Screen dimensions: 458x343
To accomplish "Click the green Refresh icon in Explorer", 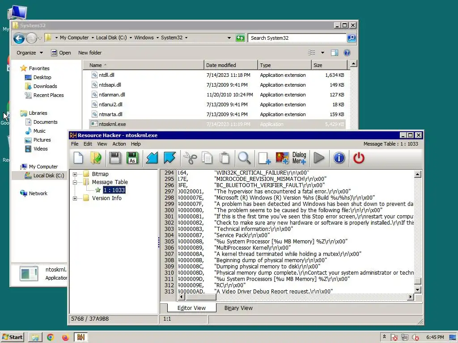I will click(240, 38).
